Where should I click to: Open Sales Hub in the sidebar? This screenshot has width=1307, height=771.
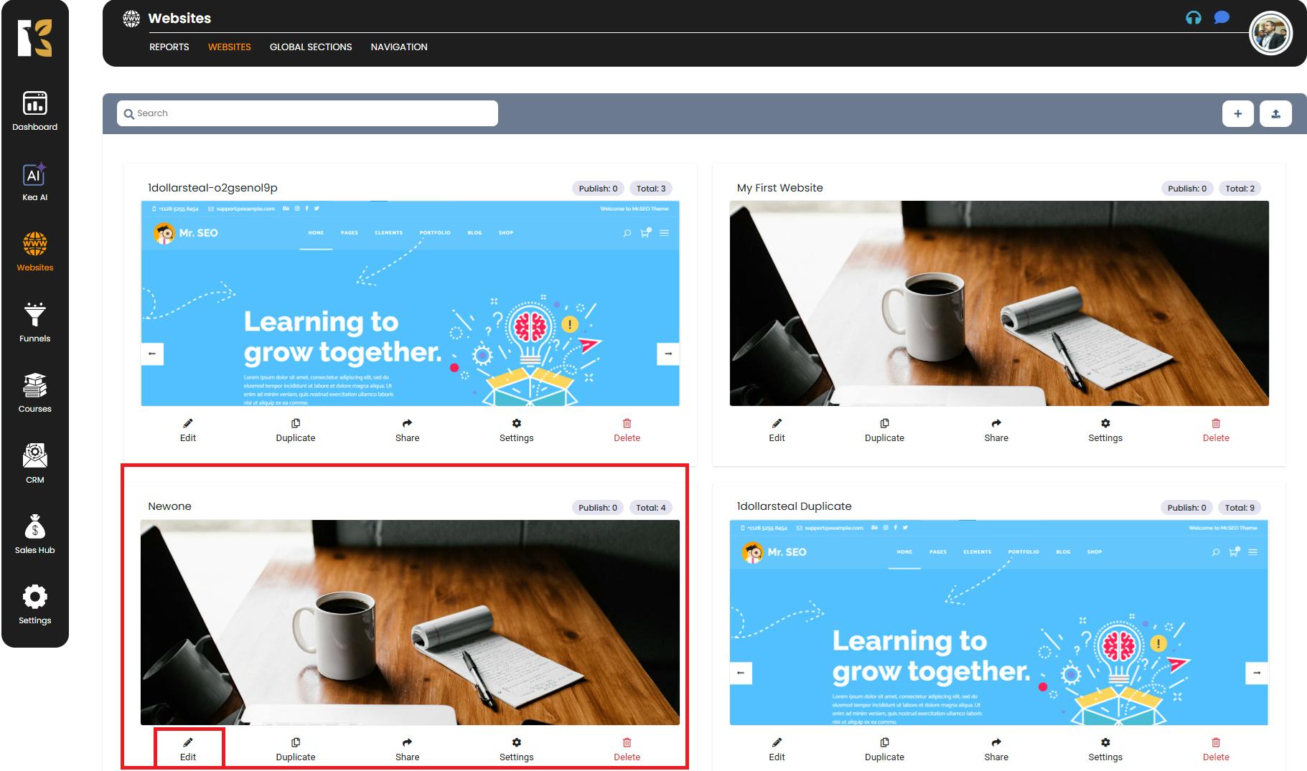pyautogui.click(x=34, y=534)
